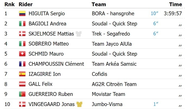Click the Portuguese flag next to Guerreiro
Screen dimensions: 185x109
click(x=22, y=94)
